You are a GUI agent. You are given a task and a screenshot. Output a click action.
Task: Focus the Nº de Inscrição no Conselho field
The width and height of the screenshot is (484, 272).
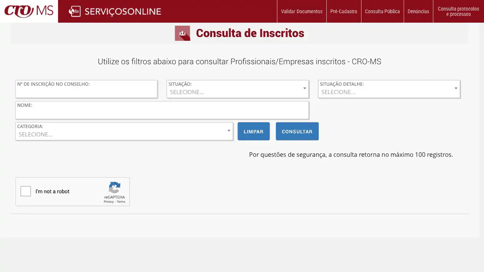tap(86, 92)
